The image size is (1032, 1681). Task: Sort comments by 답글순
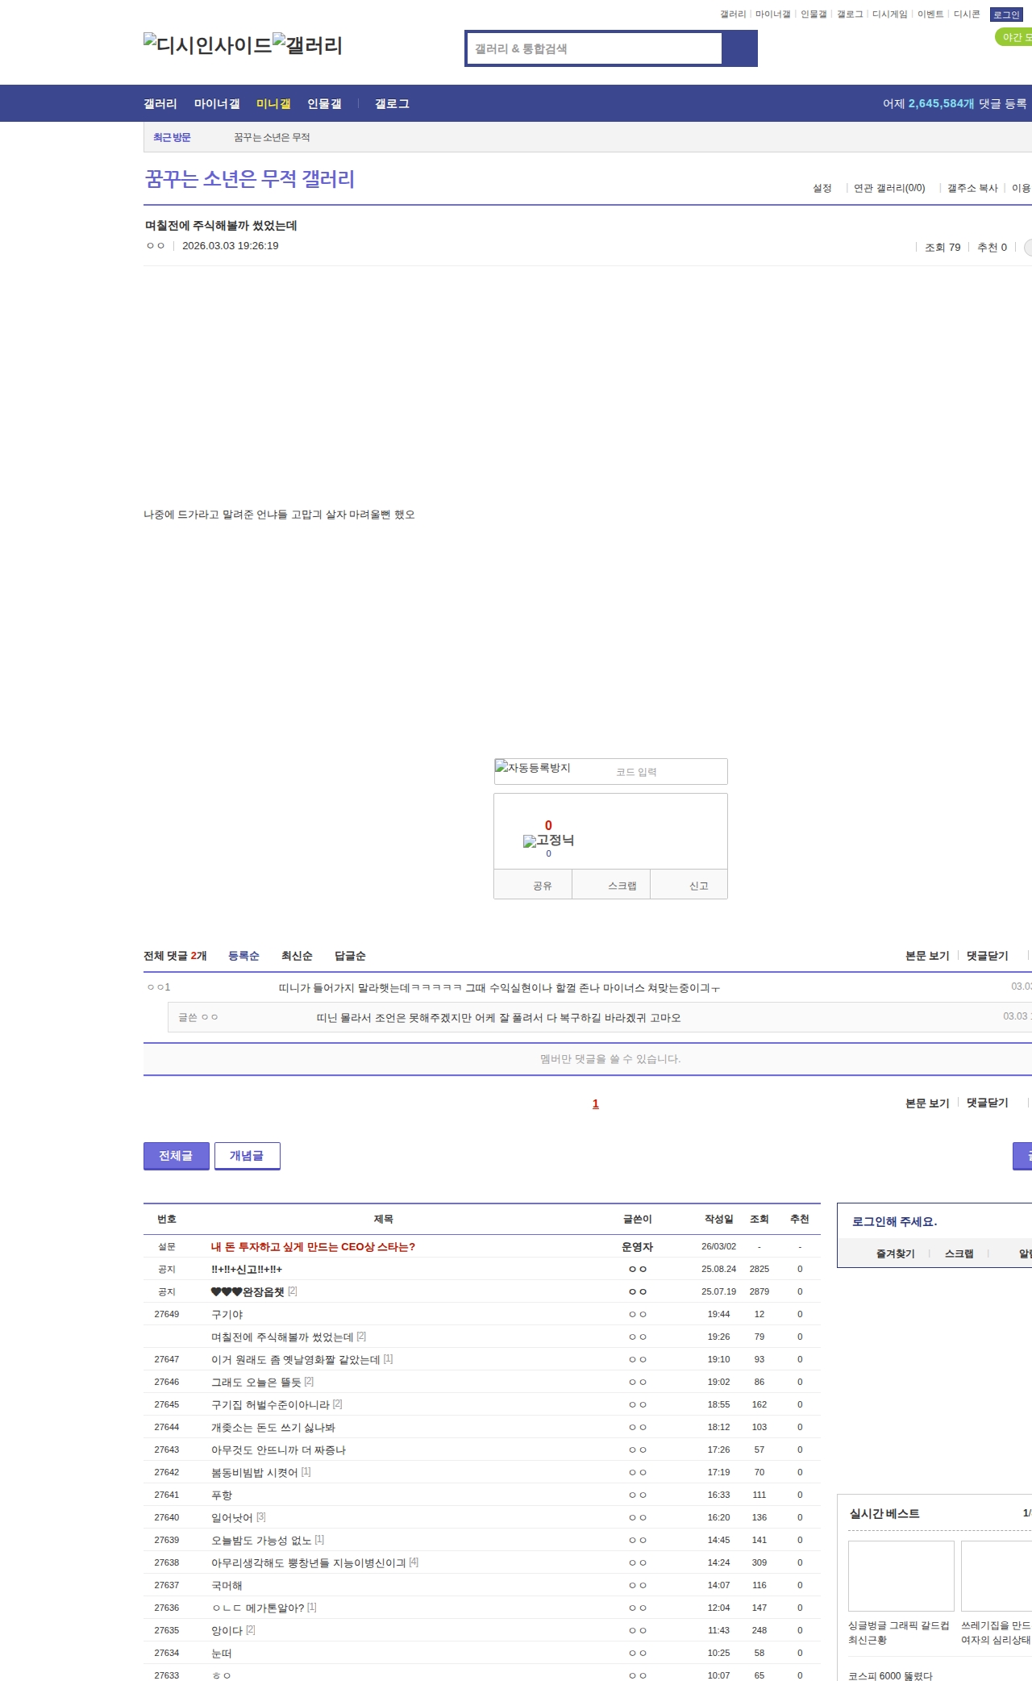350,956
